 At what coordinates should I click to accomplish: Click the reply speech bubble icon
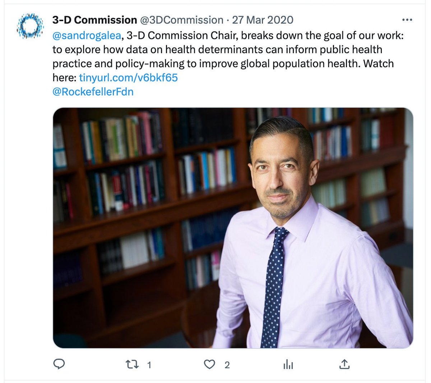click(59, 365)
